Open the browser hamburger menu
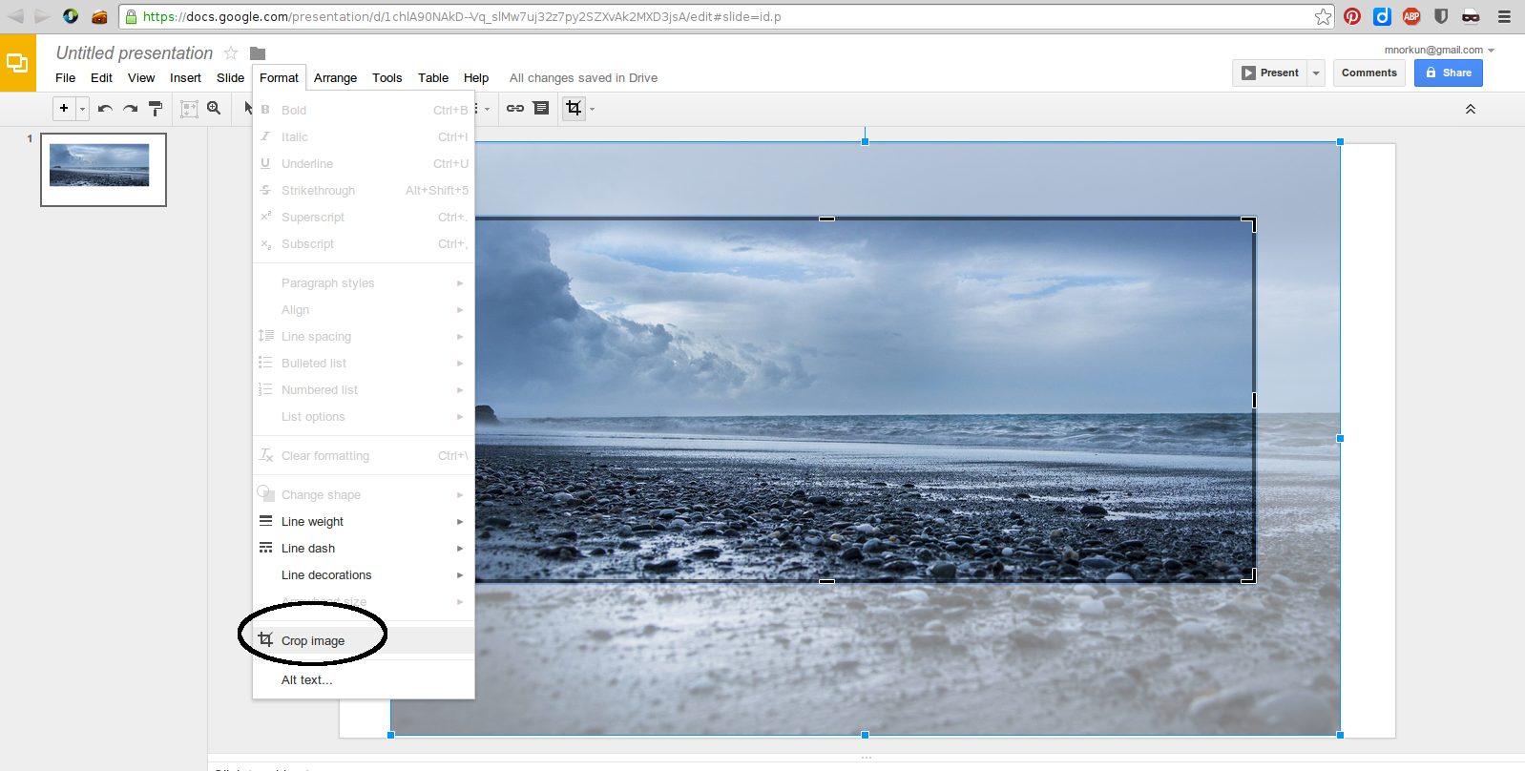Screen dimensions: 1525x771 coord(1504,16)
